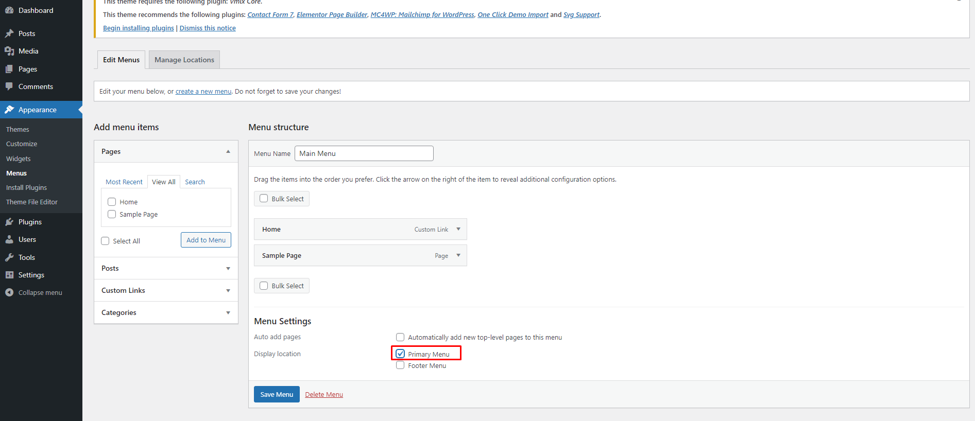This screenshot has height=421, width=975.
Task: Click the Menu Name text field
Action: coord(364,153)
